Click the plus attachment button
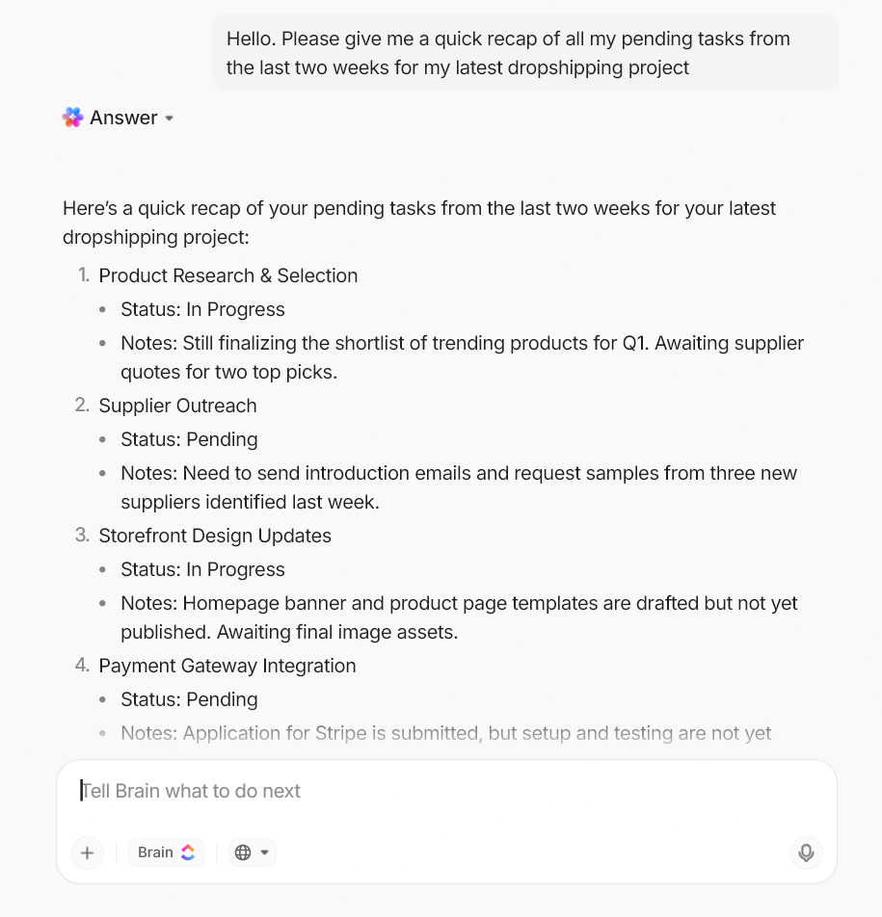Screen dimensions: 882x917 [x=87, y=852]
